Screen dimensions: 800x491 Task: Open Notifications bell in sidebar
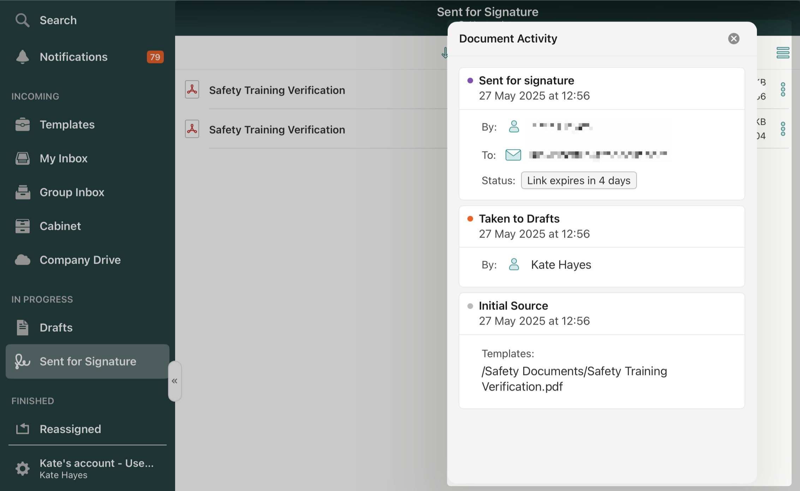click(23, 57)
